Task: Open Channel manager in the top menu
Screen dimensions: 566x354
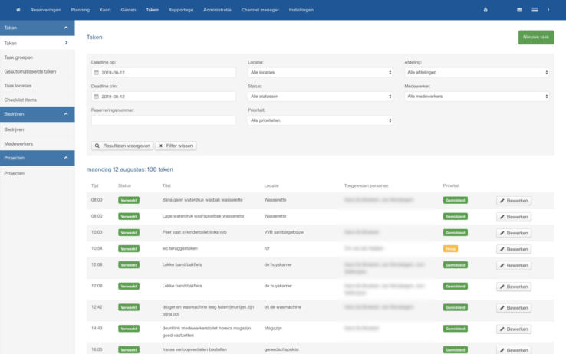Action: click(260, 10)
